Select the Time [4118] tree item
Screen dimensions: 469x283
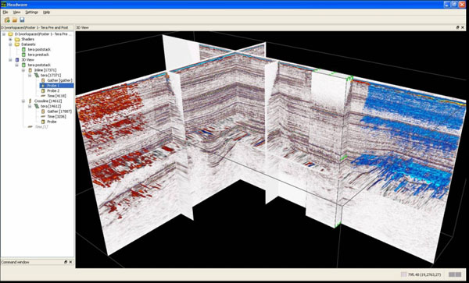point(56,96)
